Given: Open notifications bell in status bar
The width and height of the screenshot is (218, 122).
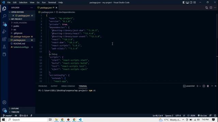Looking at the screenshot, I should 215,116.
